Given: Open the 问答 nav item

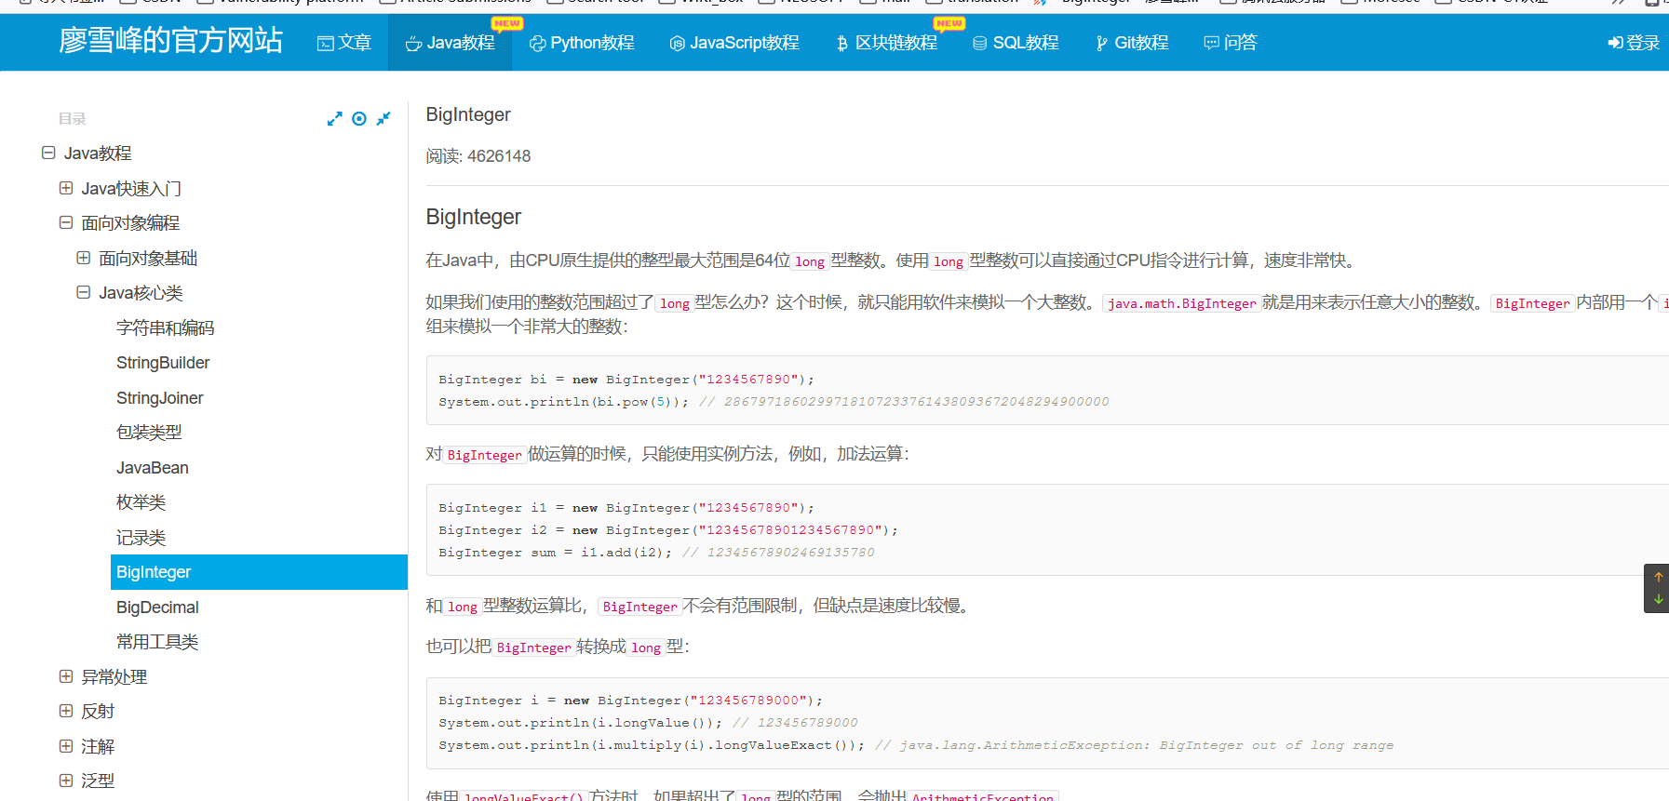Looking at the screenshot, I should [1231, 43].
